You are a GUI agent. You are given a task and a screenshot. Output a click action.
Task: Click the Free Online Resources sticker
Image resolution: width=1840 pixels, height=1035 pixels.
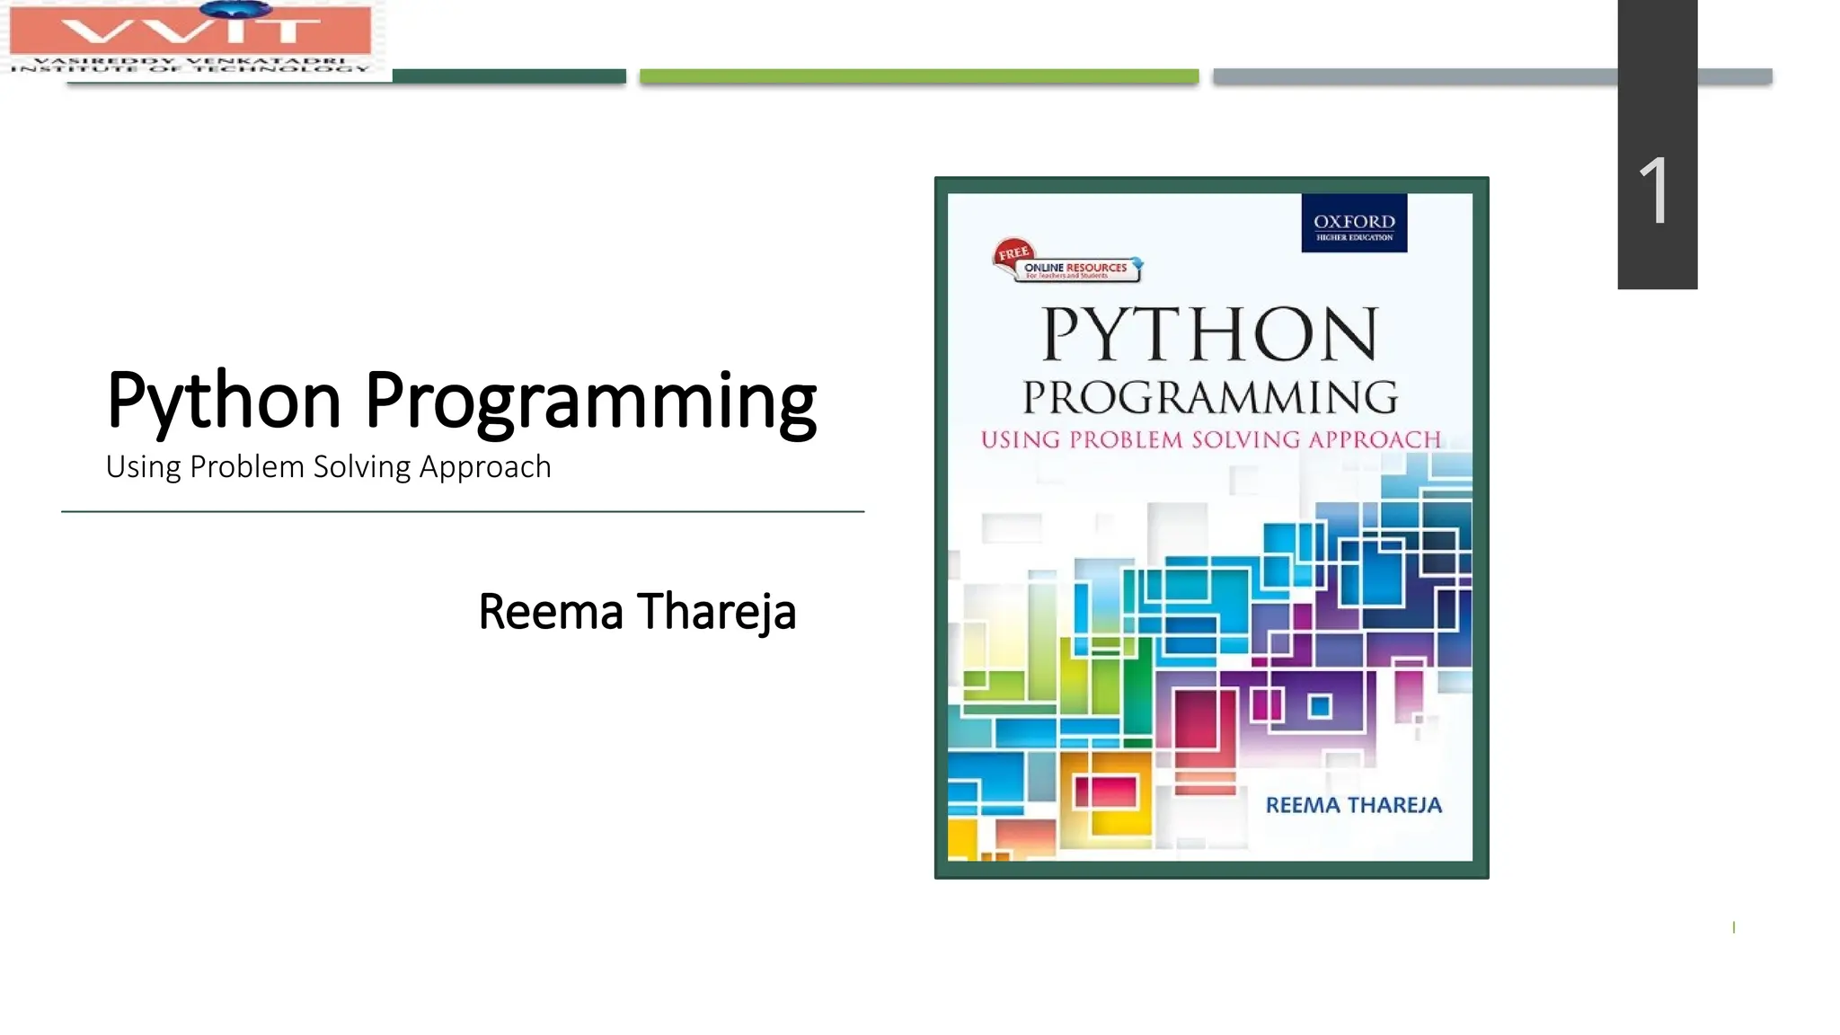[1067, 261]
